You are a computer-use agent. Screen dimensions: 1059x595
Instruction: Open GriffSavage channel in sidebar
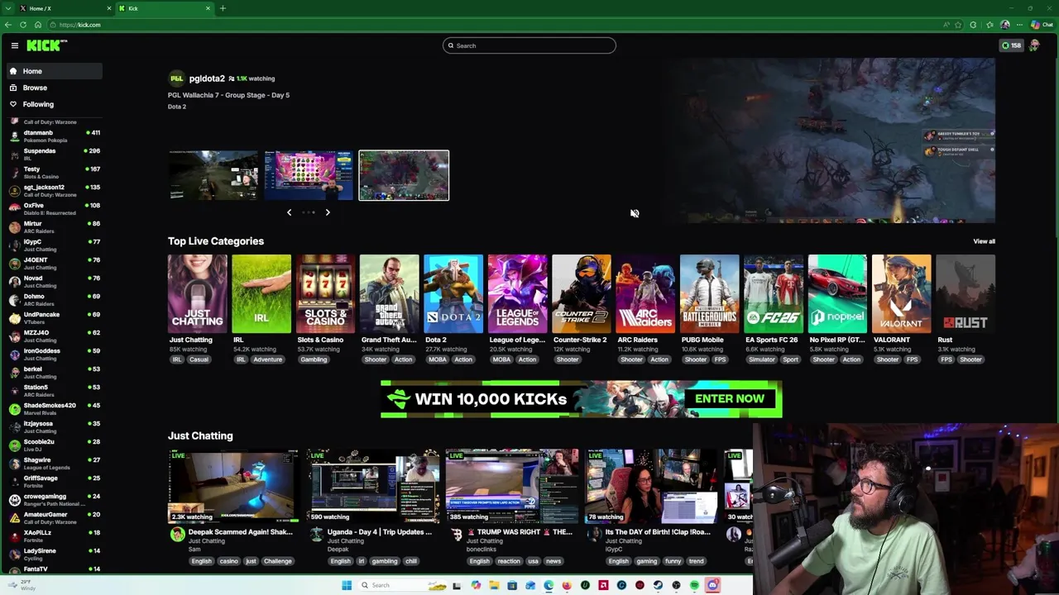[x=54, y=481]
